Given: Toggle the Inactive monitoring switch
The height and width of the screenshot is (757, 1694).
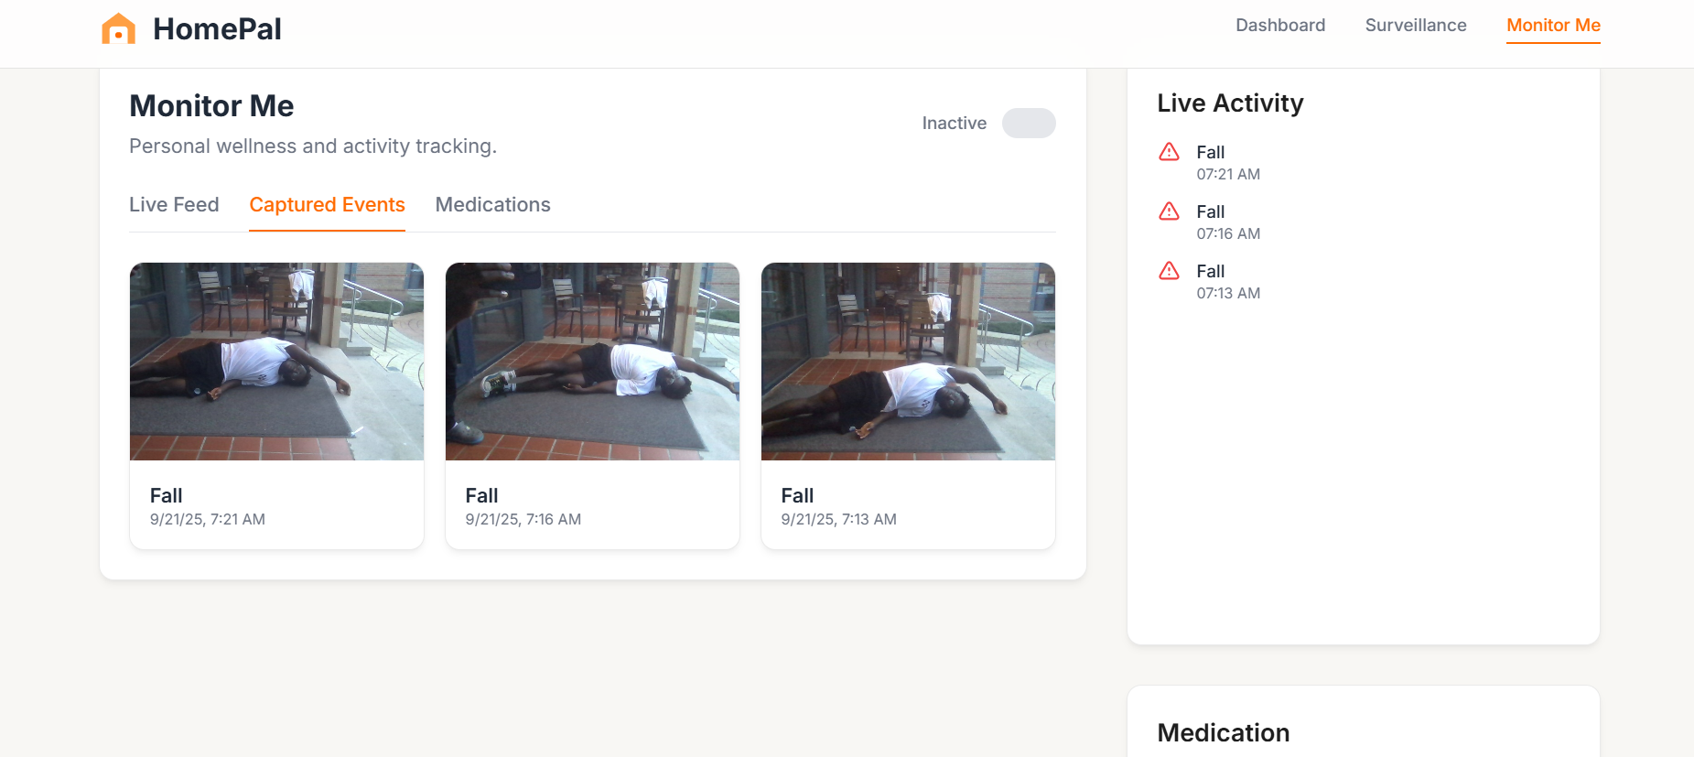Looking at the screenshot, I should [1029, 123].
